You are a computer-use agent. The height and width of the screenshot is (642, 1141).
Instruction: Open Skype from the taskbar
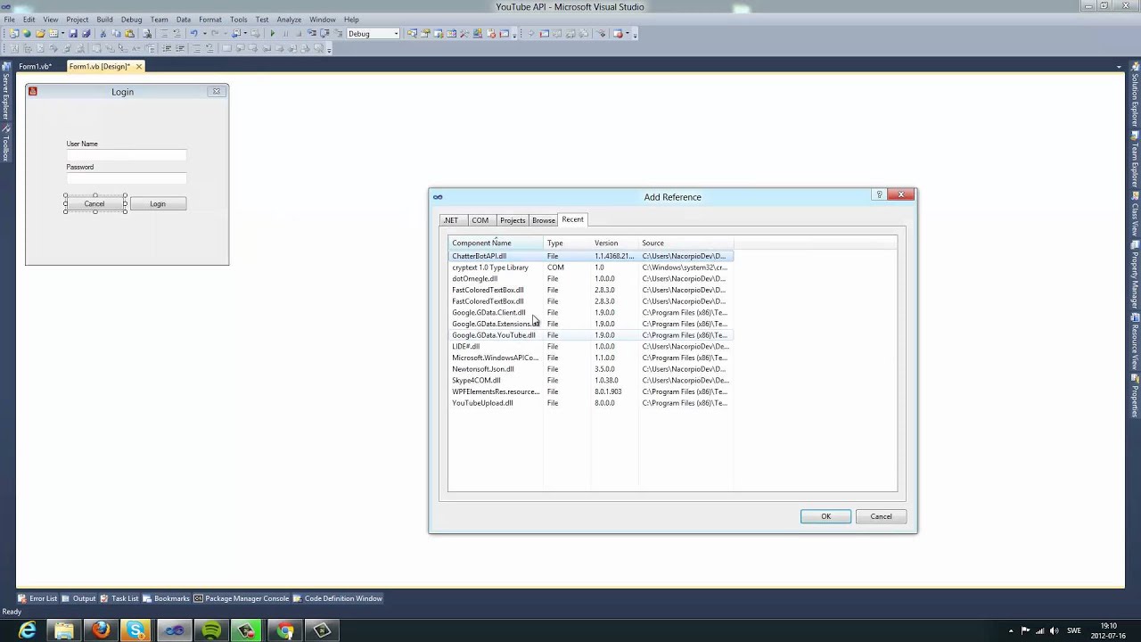pyautogui.click(x=136, y=630)
